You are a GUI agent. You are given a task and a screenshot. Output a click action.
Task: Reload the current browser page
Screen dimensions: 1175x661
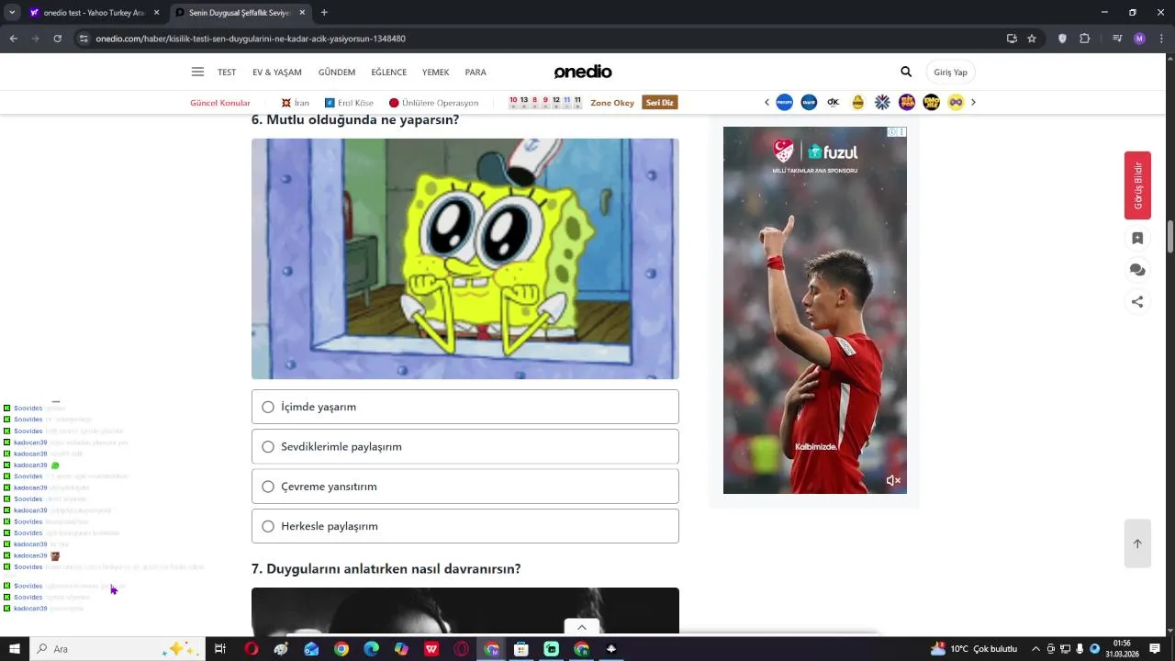(x=58, y=39)
